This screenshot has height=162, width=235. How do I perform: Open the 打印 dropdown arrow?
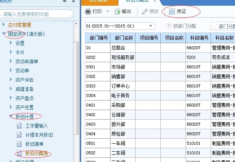point(106,11)
